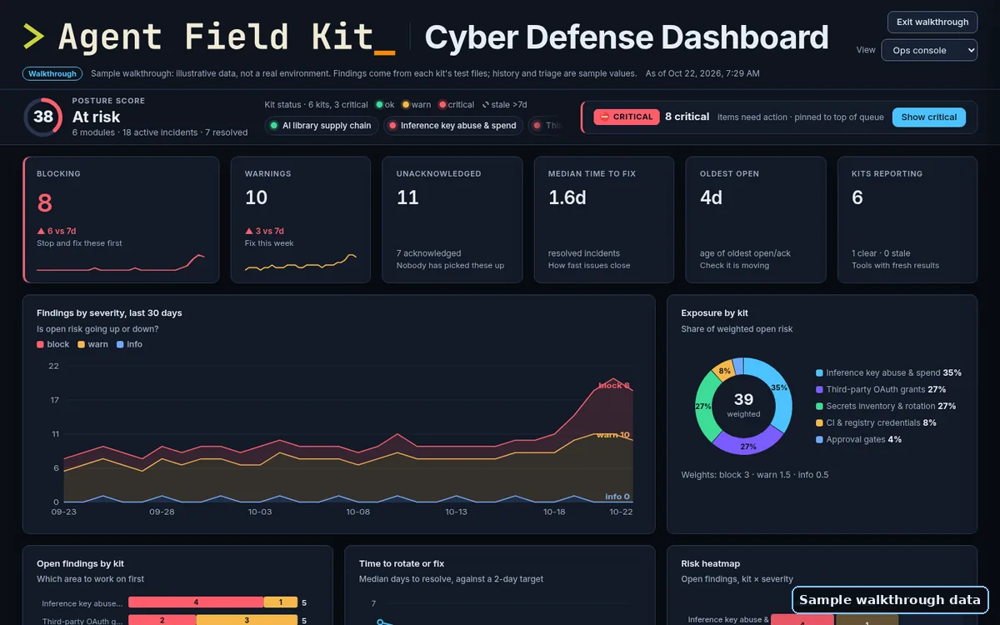This screenshot has width=1000, height=625.
Task: Click the red CRITICAL badge in the alert banner
Action: point(626,117)
